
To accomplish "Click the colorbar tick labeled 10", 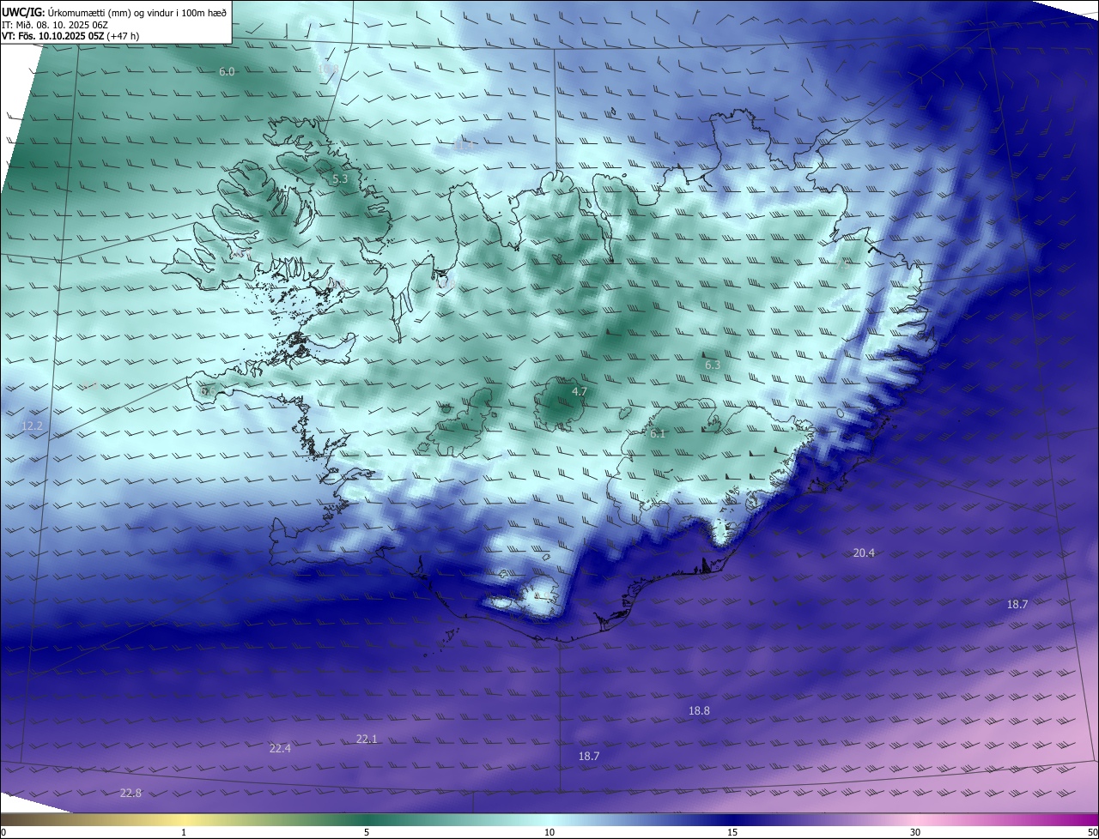I will pos(549,832).
